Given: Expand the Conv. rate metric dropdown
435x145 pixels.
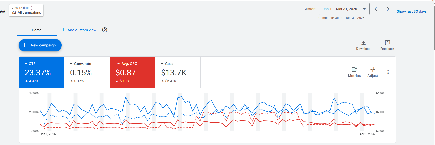Looking at the screenshot, I should click(x=71, y=64).
